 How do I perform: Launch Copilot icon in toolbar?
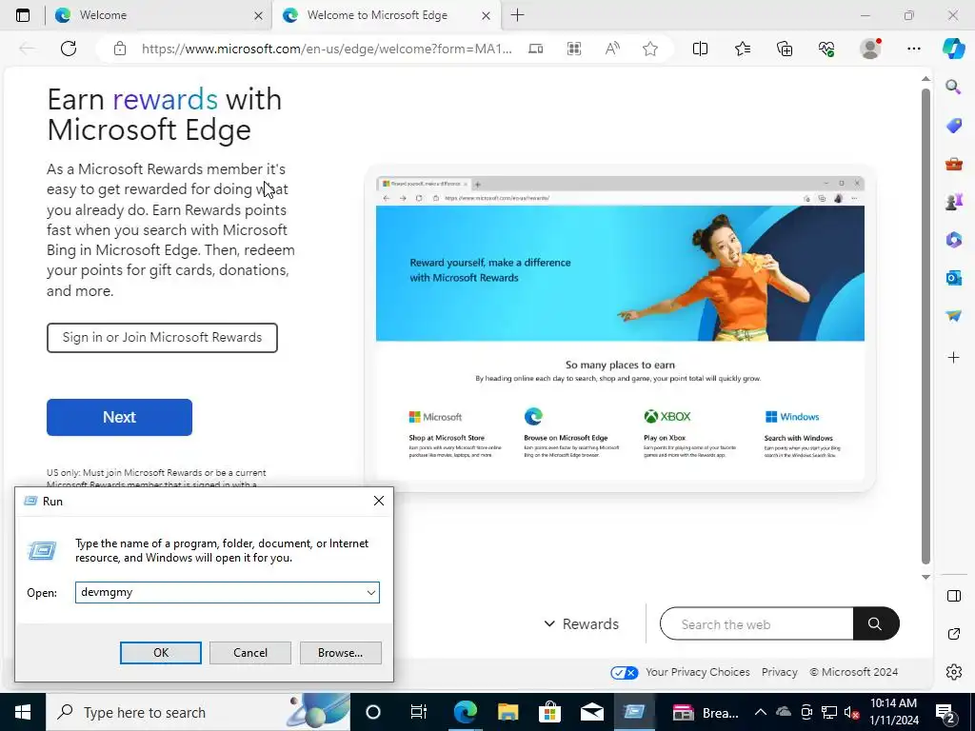(954, 49)
